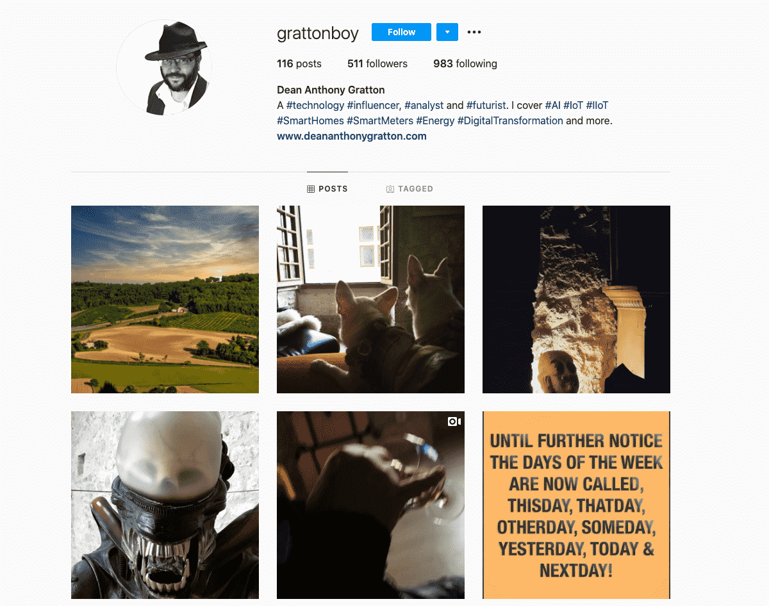View the 983 following list
The height and width of the screenshot is (606, 769).
click(x=465, y=63)
